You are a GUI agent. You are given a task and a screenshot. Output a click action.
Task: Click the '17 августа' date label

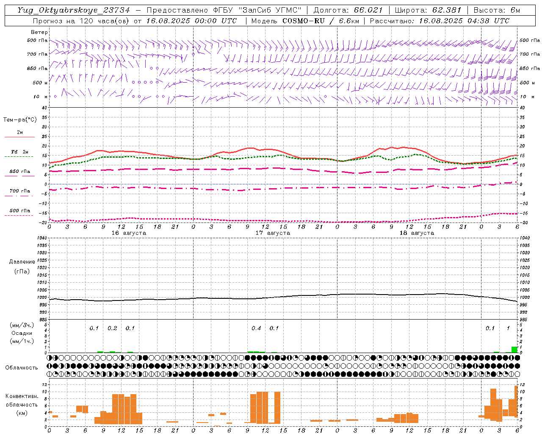(273, 233)
